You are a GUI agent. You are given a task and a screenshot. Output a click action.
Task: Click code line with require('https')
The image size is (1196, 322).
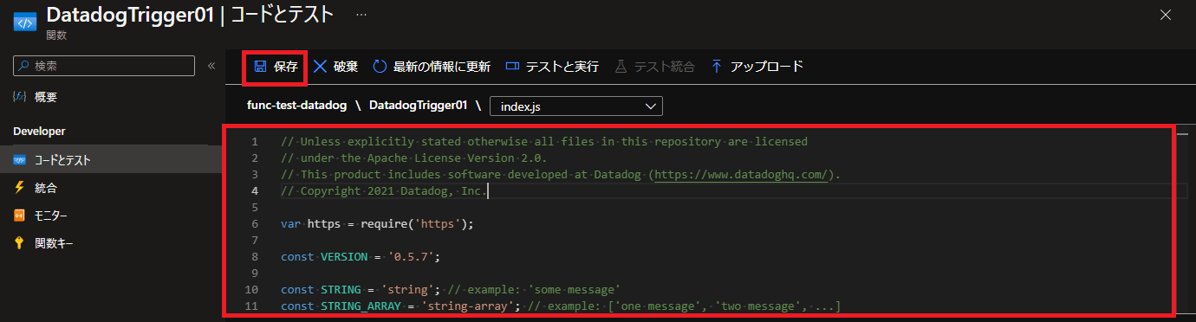click(x=378, y=223)
